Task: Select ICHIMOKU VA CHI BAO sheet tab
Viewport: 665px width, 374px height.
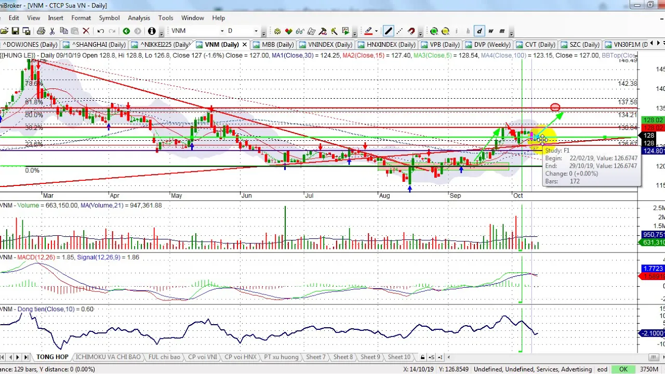Action: tap(108, 357)
